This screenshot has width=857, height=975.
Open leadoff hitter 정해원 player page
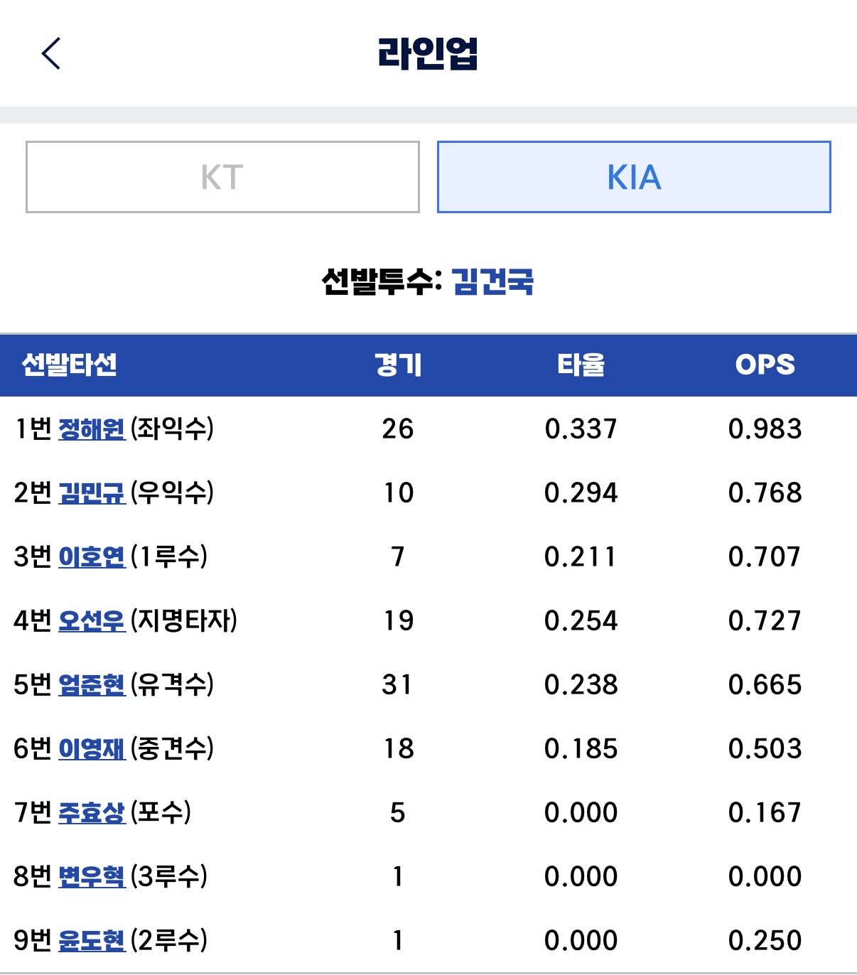[x=92, y=429]
